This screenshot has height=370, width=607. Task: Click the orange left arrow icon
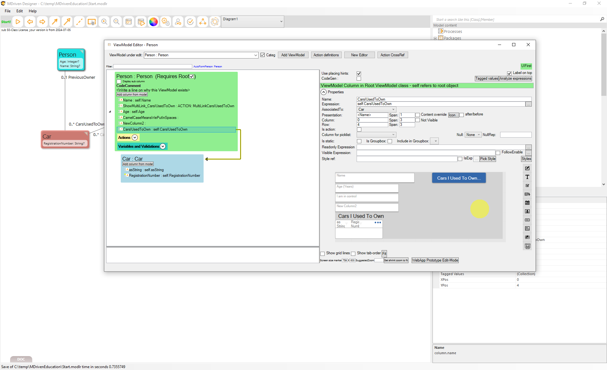(30, 22)
